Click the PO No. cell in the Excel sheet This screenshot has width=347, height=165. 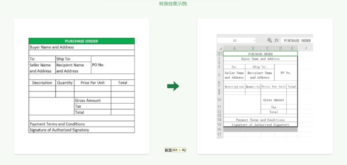click(x=286, y=73)
